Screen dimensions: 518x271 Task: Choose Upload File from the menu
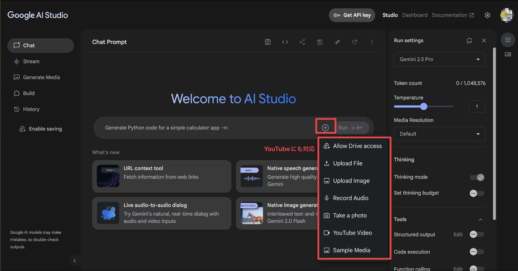click(354, 163)
